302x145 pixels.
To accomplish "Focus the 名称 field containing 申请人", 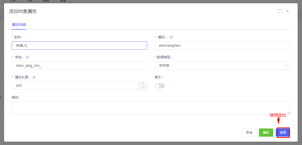I will [x=79, y=45].
